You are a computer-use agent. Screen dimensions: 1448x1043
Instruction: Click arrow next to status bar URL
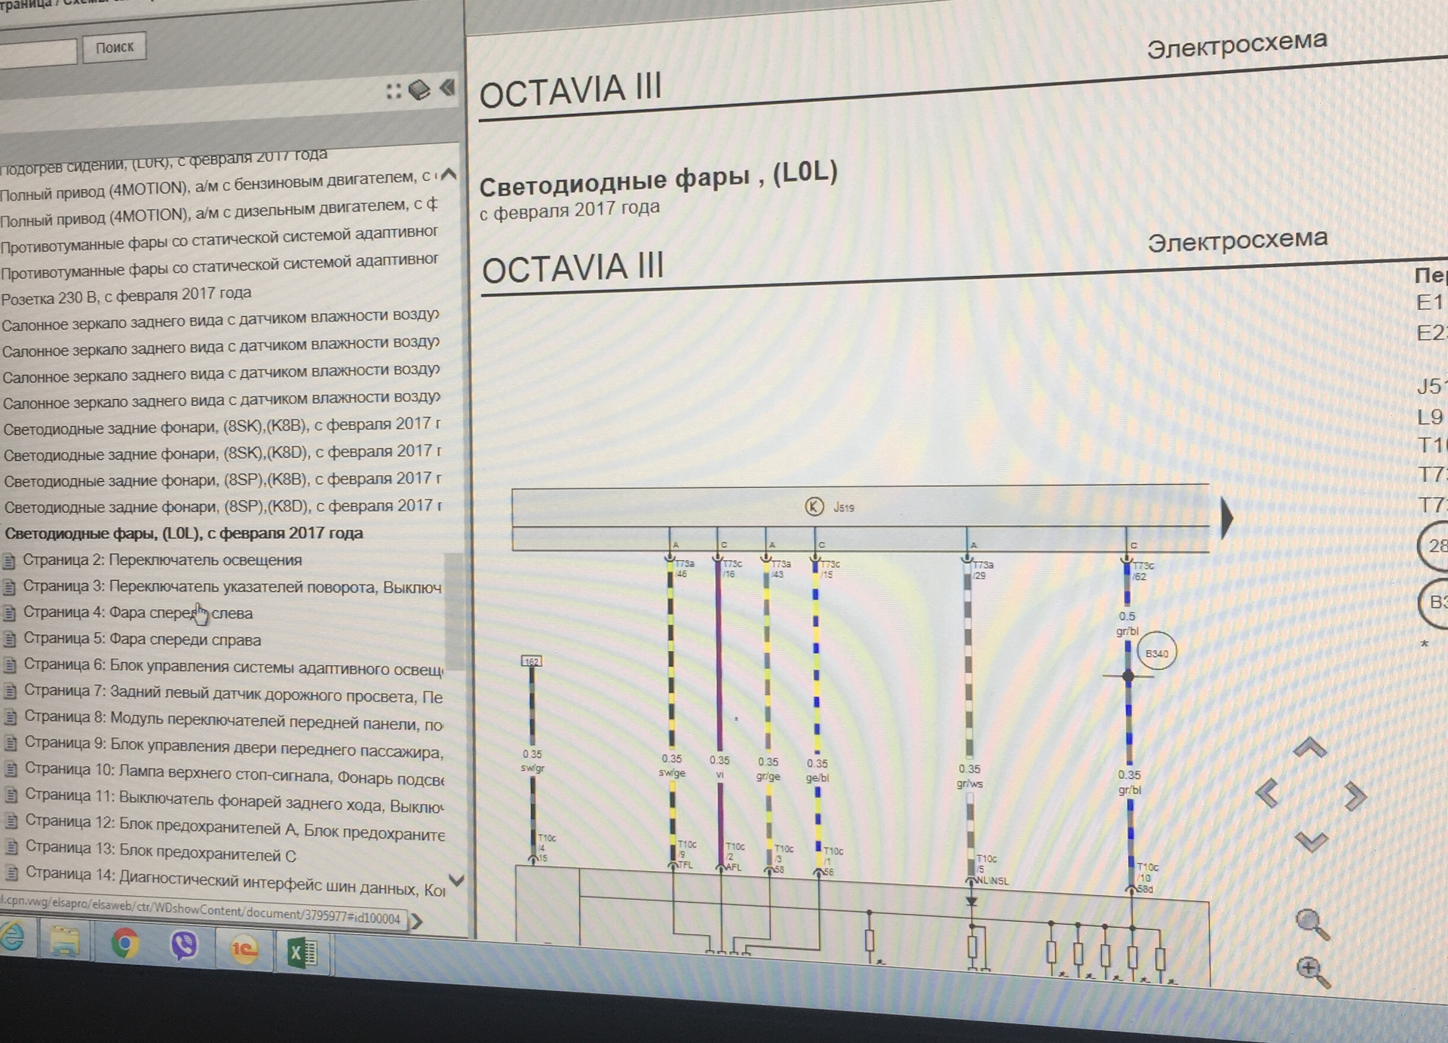416,922
